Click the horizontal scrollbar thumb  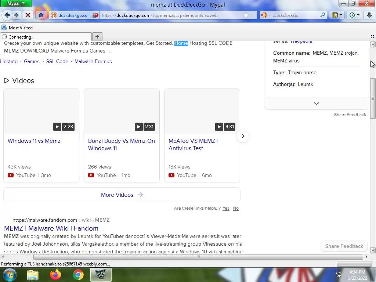(198, 257)
